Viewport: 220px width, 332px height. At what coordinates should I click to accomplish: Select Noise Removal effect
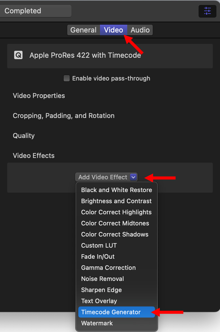click(102, 279)
